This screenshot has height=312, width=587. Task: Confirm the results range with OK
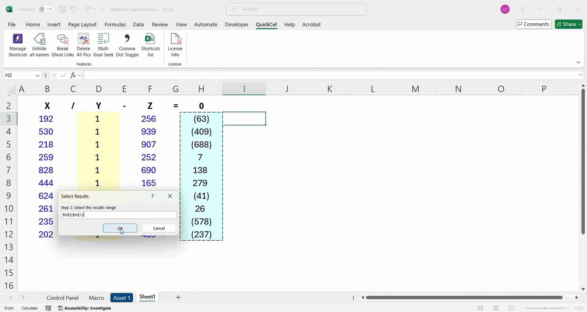pos(120,228)
